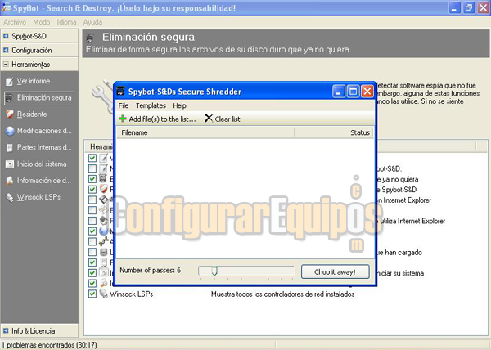Open the File menu in Secure Shredder
This screenshot has width=491, height=350.
pyautogui.click(x=124, y=105)
